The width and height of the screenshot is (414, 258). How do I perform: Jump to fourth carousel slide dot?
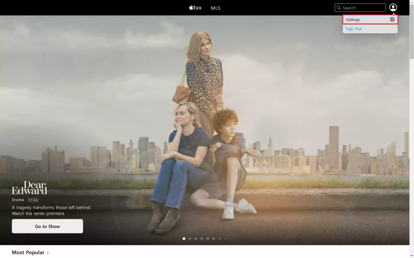[x=202, y=239]
